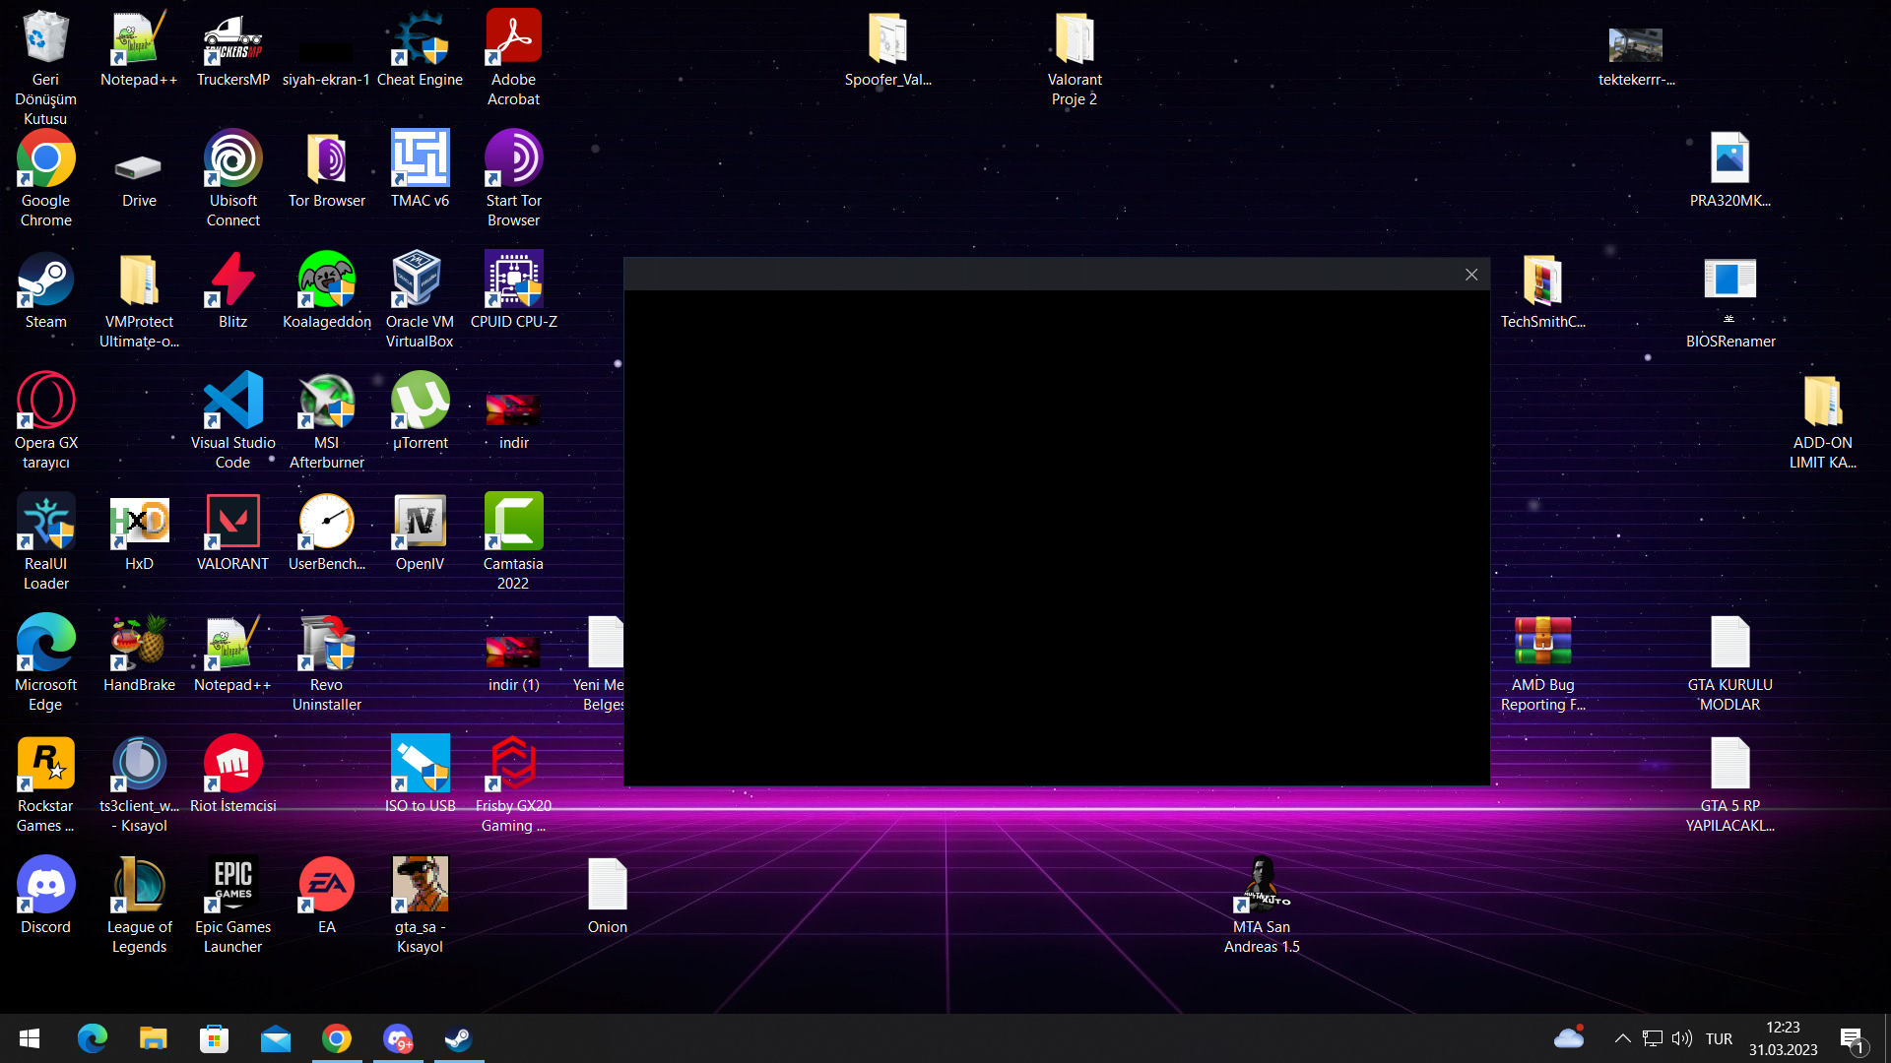Open Mail app from taskbar
The width and height of the screenshot is (1891, 1063).
(x=275, y=1038)
